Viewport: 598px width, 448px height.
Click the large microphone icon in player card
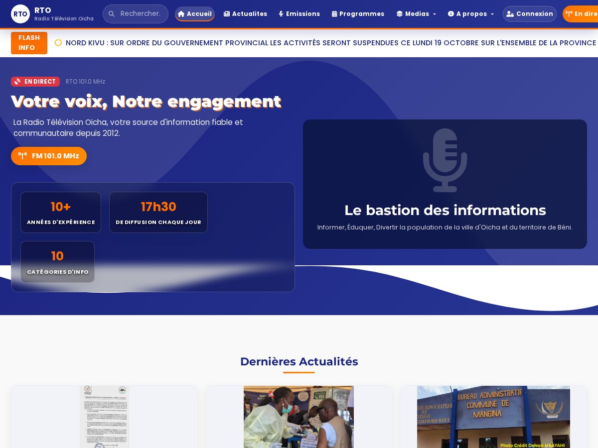[445, 160]
